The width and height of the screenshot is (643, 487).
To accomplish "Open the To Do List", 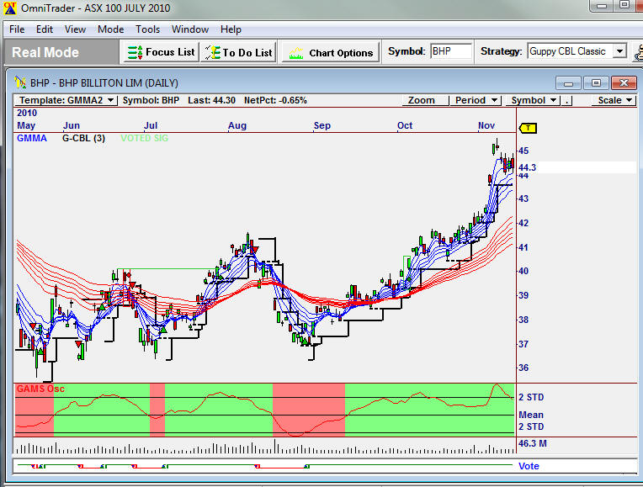I will [239, 52].
